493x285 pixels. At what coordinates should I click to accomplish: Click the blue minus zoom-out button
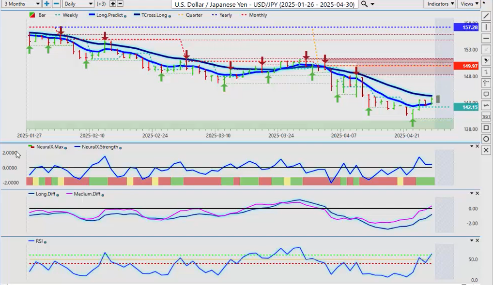coord(56,4)
